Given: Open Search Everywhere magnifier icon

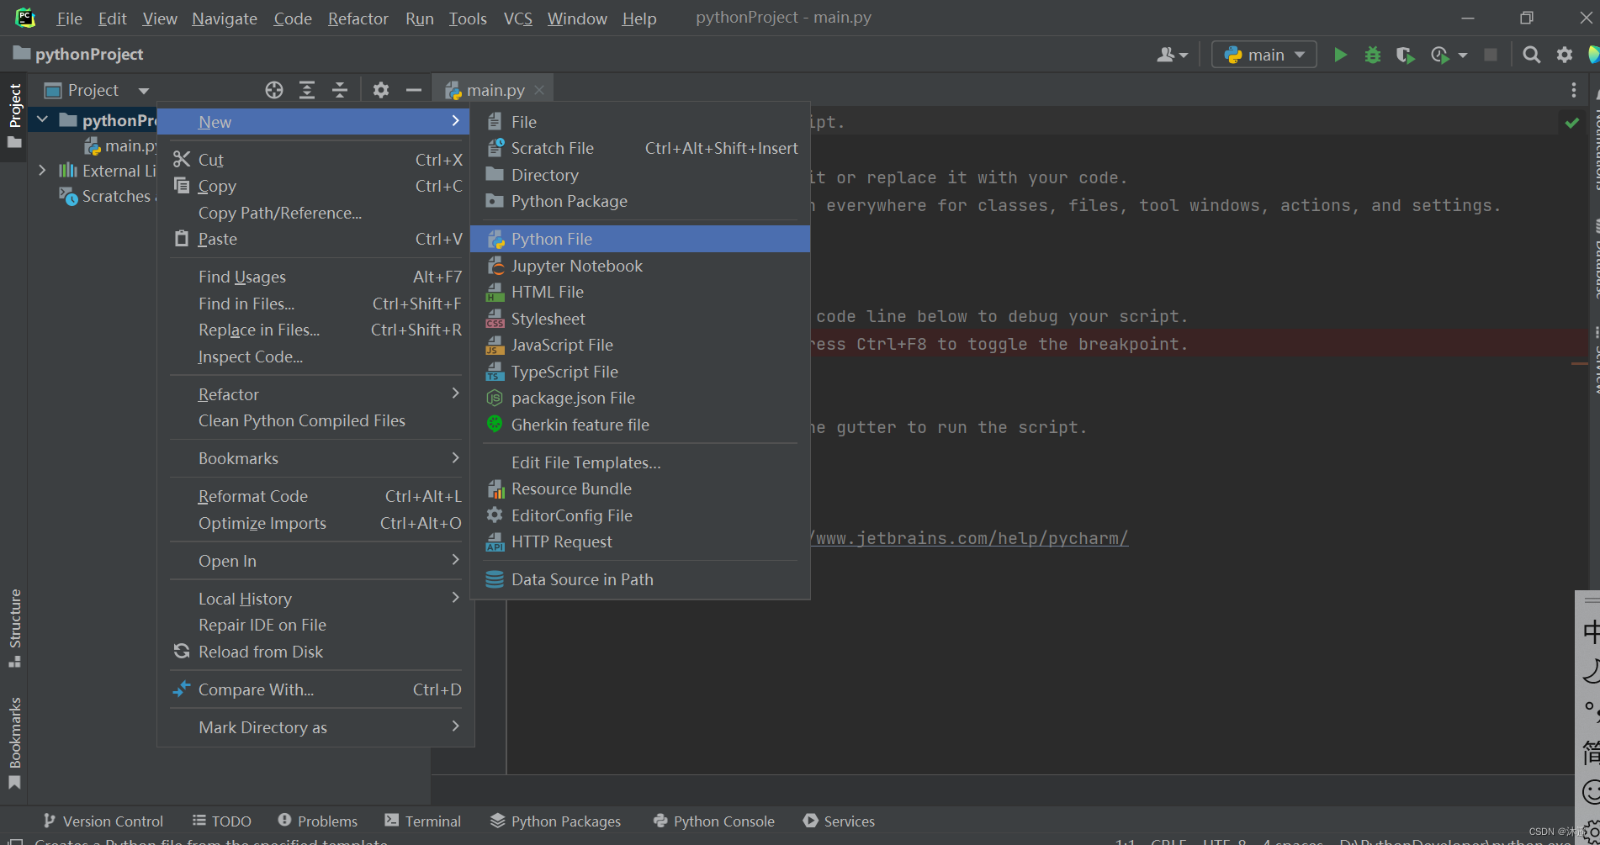Looking at the screenshot, I should pyautogui.click(x=1531, y=54).
